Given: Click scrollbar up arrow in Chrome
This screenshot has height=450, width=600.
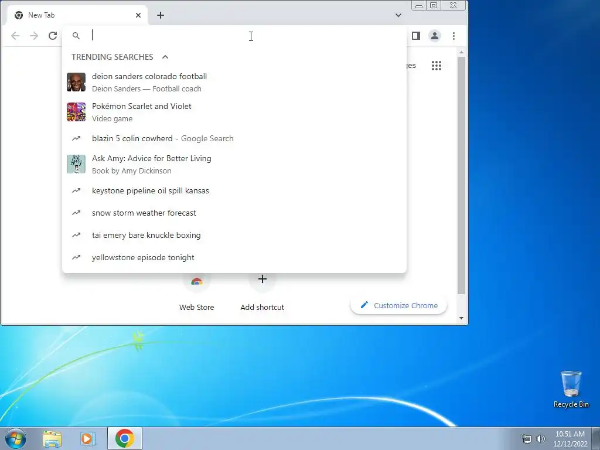Looking at the screenshot, I should (462, 52).
